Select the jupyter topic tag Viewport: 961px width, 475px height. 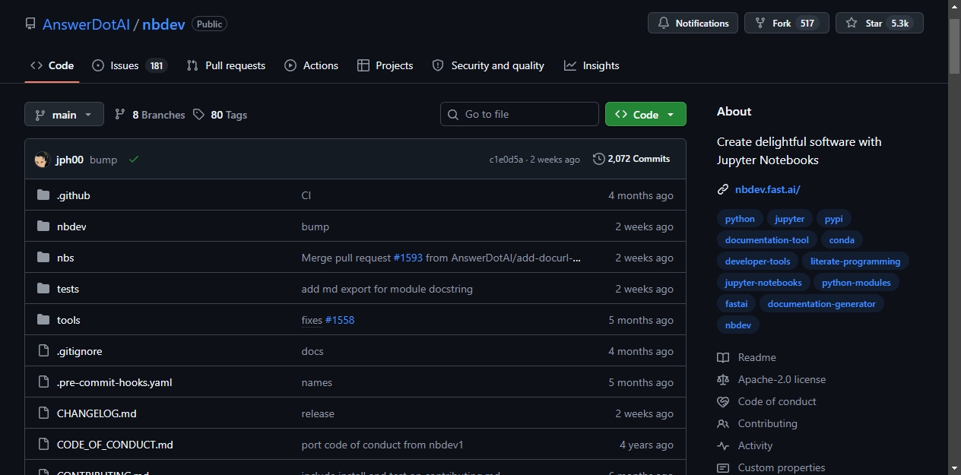pos(789,219)
